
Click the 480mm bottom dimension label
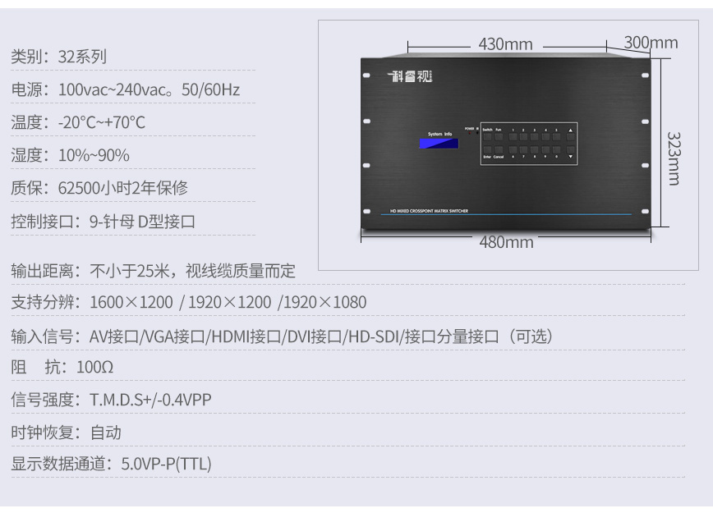506,242
